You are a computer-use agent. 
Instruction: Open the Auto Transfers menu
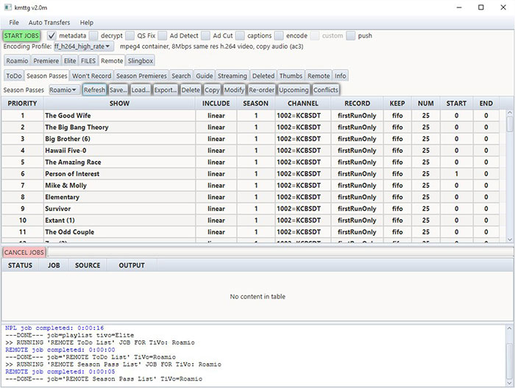tap(49, 23)
